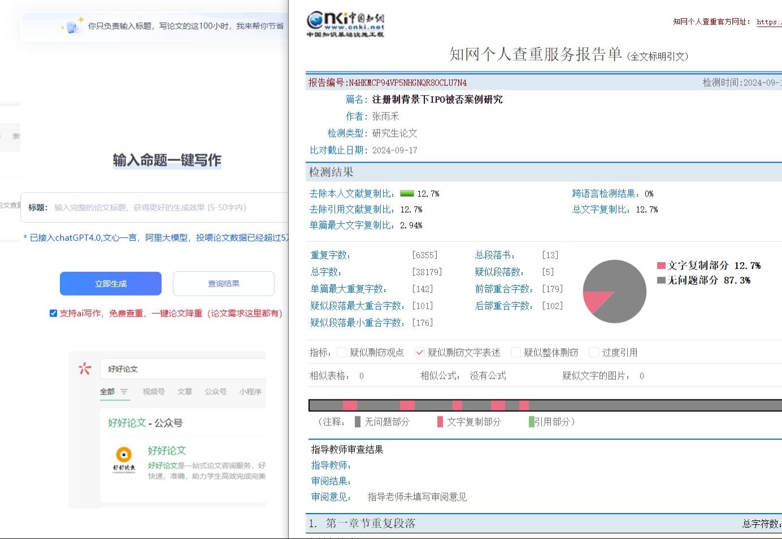Check the 疑似剽窃观点 checkbox
The image size is (782, 539).
click(x=341, y=353)
